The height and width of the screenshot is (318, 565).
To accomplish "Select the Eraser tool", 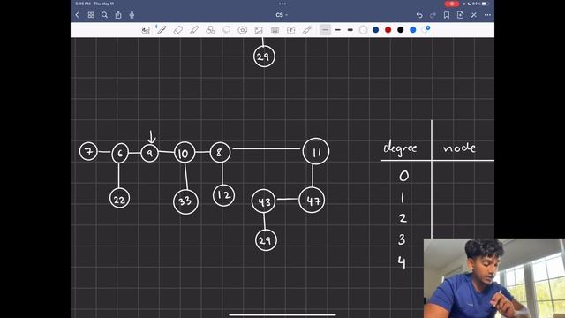I will (x=177, y=30).
